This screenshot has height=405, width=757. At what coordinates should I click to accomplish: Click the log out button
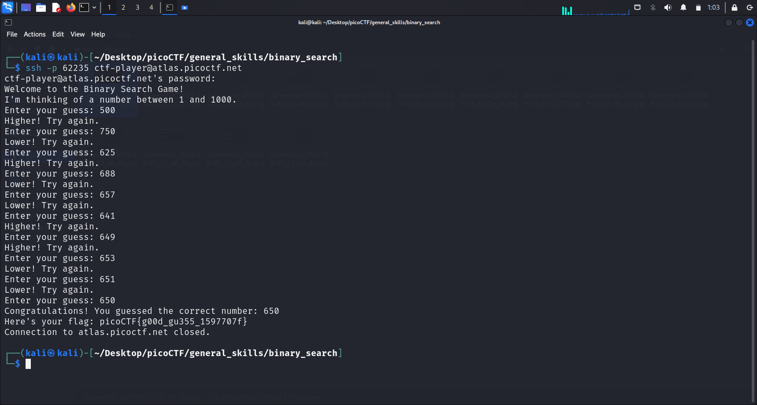(750, 7)
